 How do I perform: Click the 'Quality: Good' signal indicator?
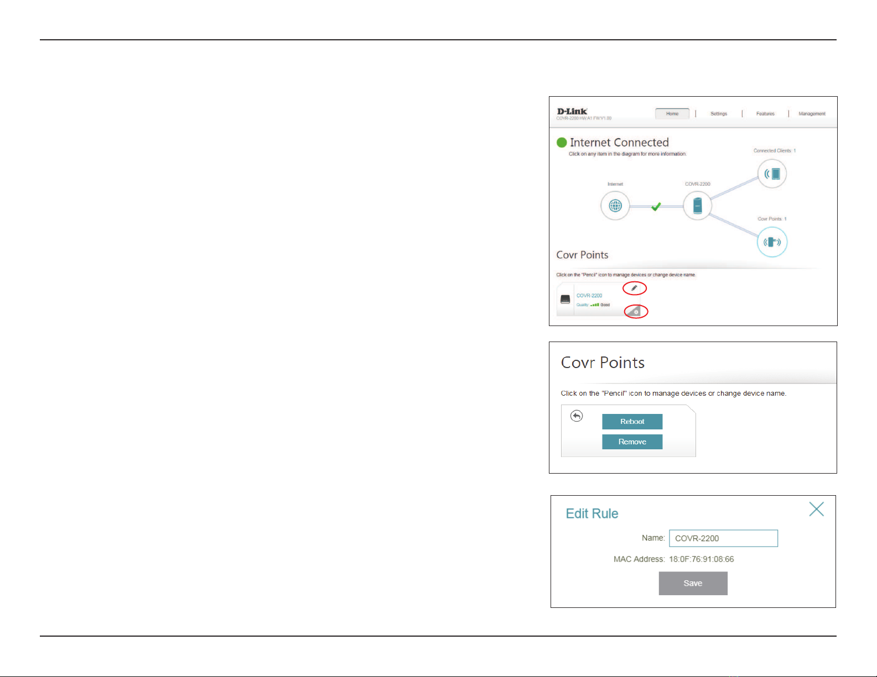[x=593, y=305]
